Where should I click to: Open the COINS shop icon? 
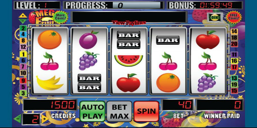(215, 17)
